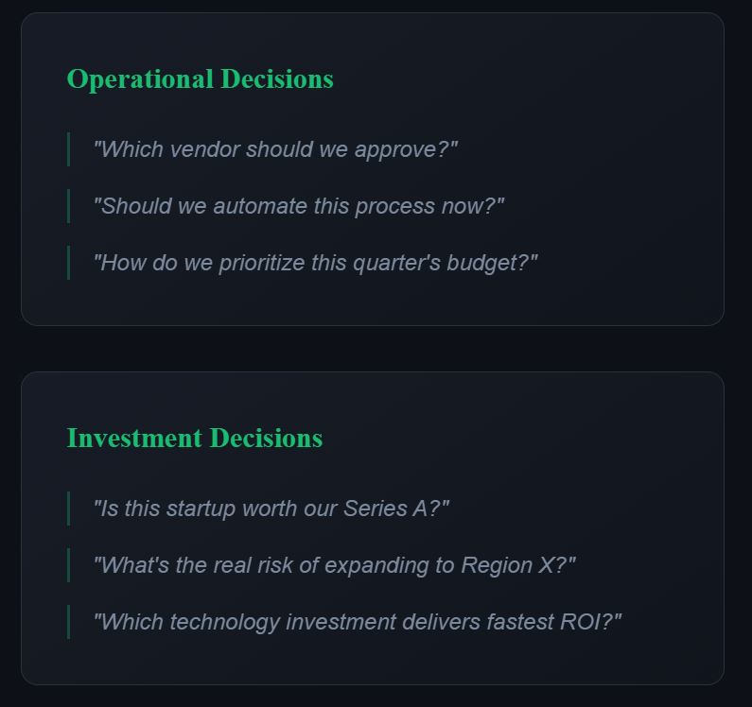The width and height of the screenshot is (752, 707).
Task: Click the green bar beside the startup quote
Action: coord(68,509)
